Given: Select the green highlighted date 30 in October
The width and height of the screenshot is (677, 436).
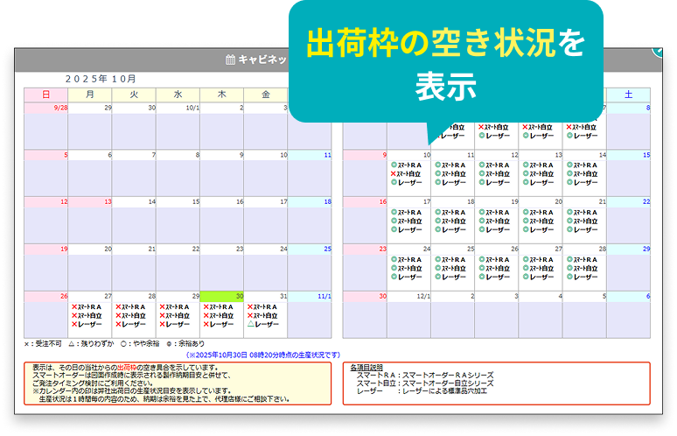Looking at the screenshot, I should coord(222,296).
